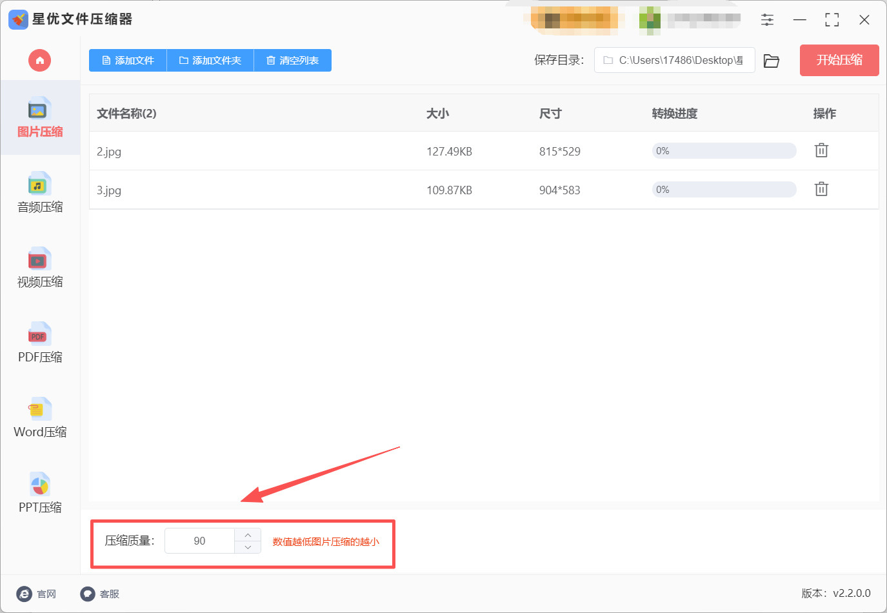
Task: Click the 转换进度 column header
Action: point(675,114)
